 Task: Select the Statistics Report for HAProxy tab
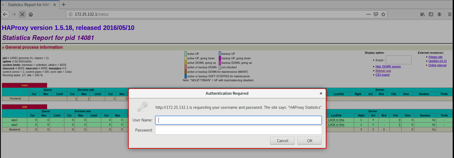point(29,5)
